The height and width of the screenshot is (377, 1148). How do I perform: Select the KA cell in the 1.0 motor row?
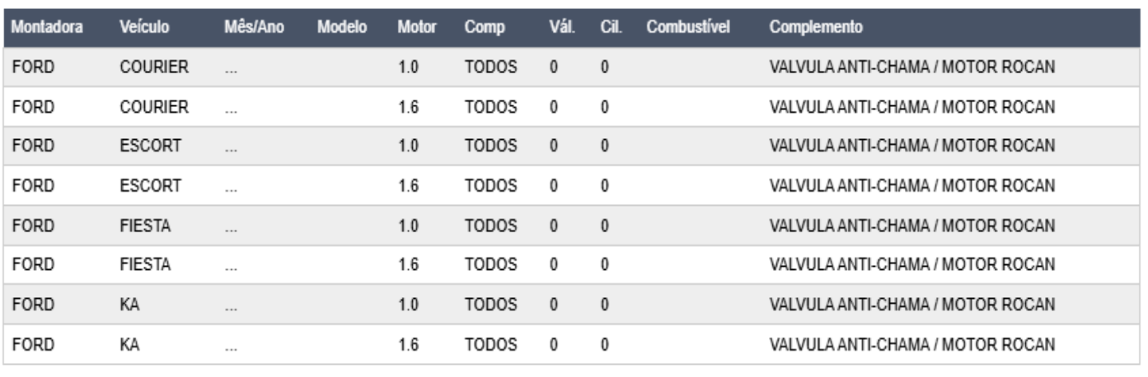coord(130,305)
